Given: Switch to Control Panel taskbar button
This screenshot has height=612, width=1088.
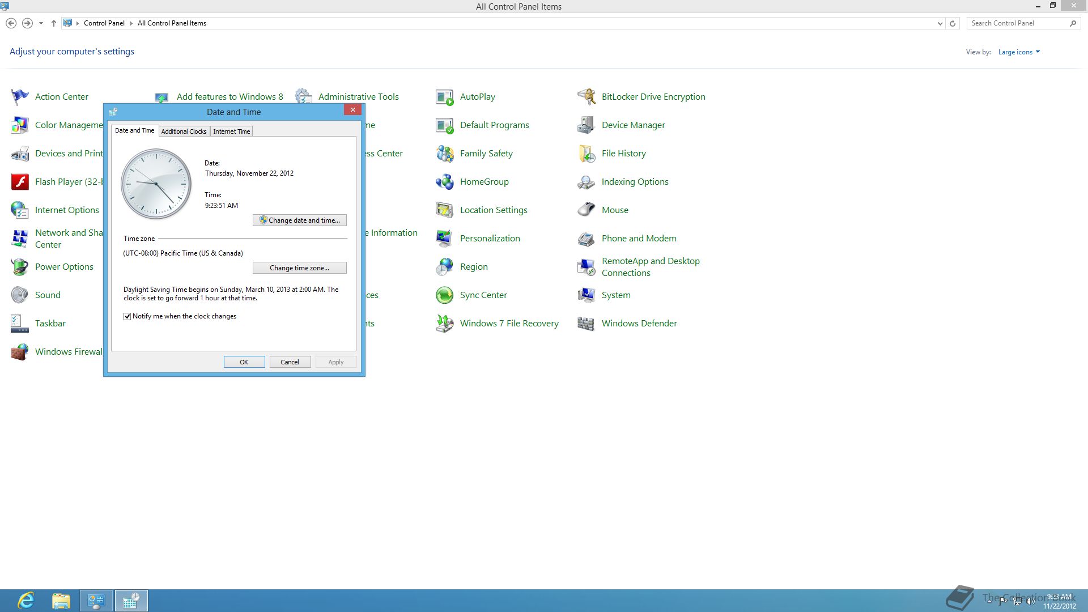Looking at the screenshot, I should (x=96, y=601).
